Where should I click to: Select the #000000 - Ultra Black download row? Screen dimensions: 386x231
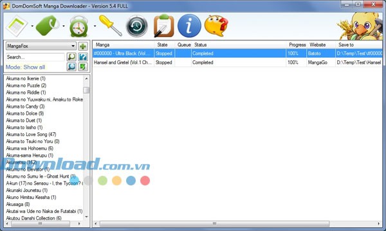[237, 53]
